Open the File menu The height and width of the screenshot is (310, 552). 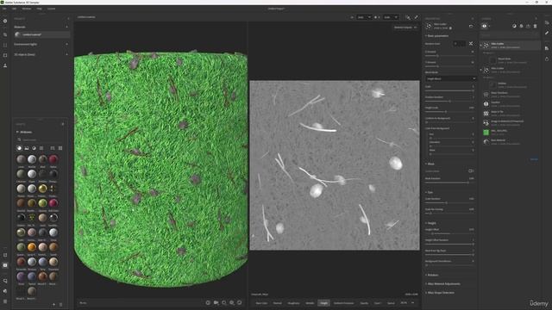4,9
